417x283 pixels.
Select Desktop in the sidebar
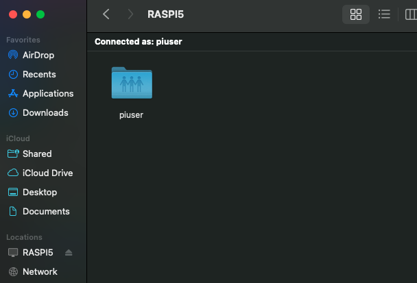[39, 192]
